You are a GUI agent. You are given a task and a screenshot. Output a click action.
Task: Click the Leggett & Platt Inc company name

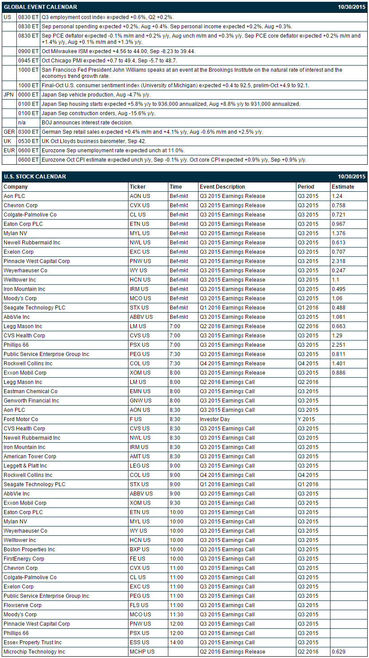(25, 466)
